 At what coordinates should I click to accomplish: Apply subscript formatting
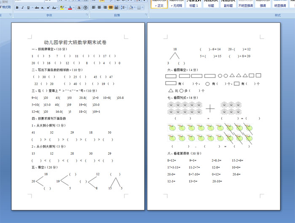pos(43,8)
